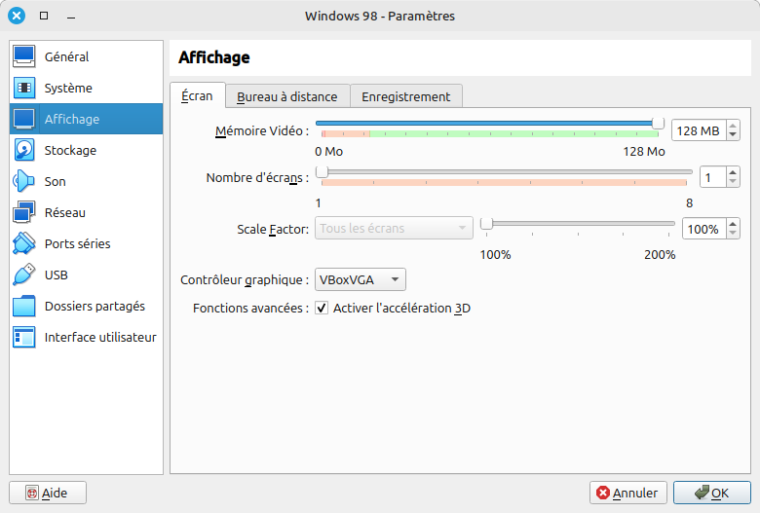
Task: Maximize the Paramètres window
Action: (x=44, y=16)
